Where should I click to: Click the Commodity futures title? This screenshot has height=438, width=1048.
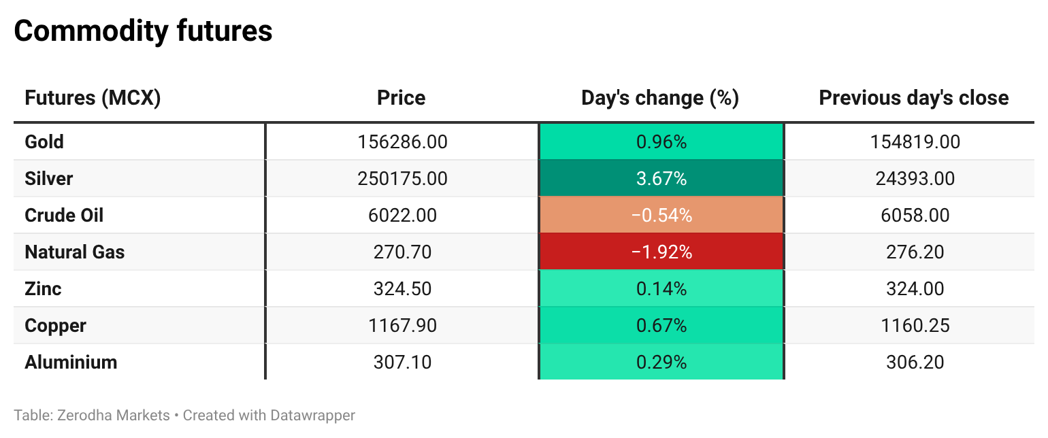(144, 31)
